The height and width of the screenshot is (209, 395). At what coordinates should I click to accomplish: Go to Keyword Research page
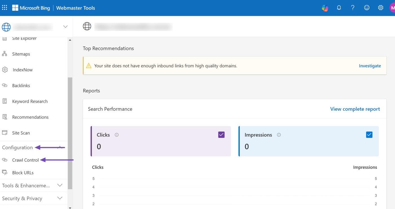(30, 101)
